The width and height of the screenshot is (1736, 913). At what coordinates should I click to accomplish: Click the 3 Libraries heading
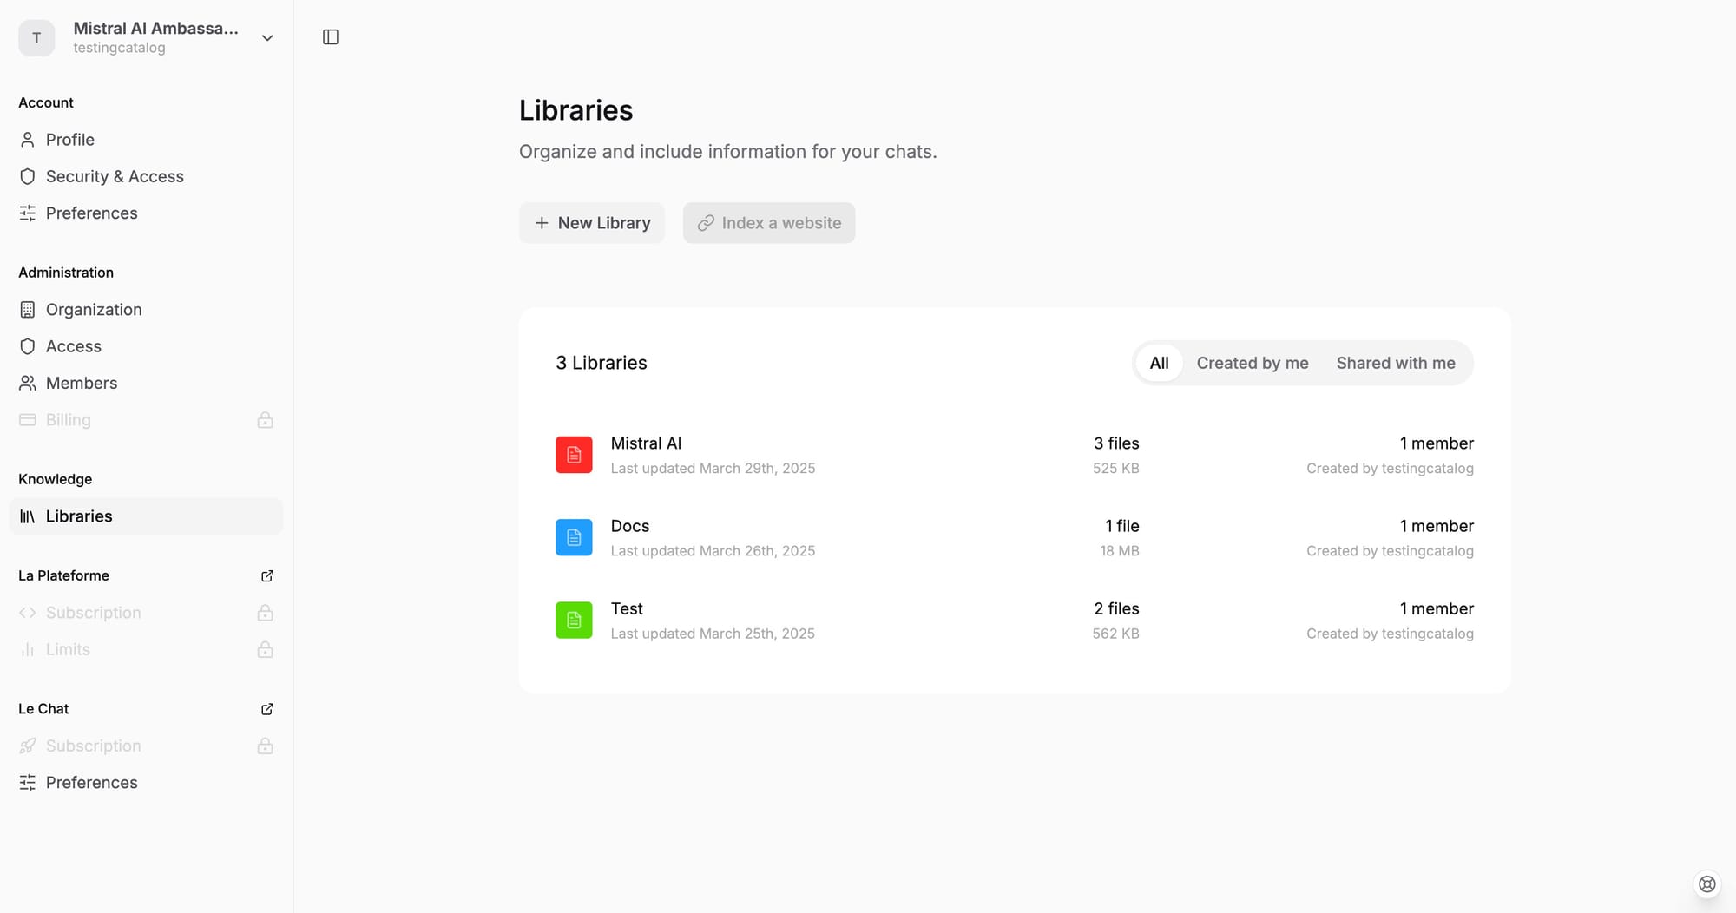pyautogui.click(x=602, y=363)
